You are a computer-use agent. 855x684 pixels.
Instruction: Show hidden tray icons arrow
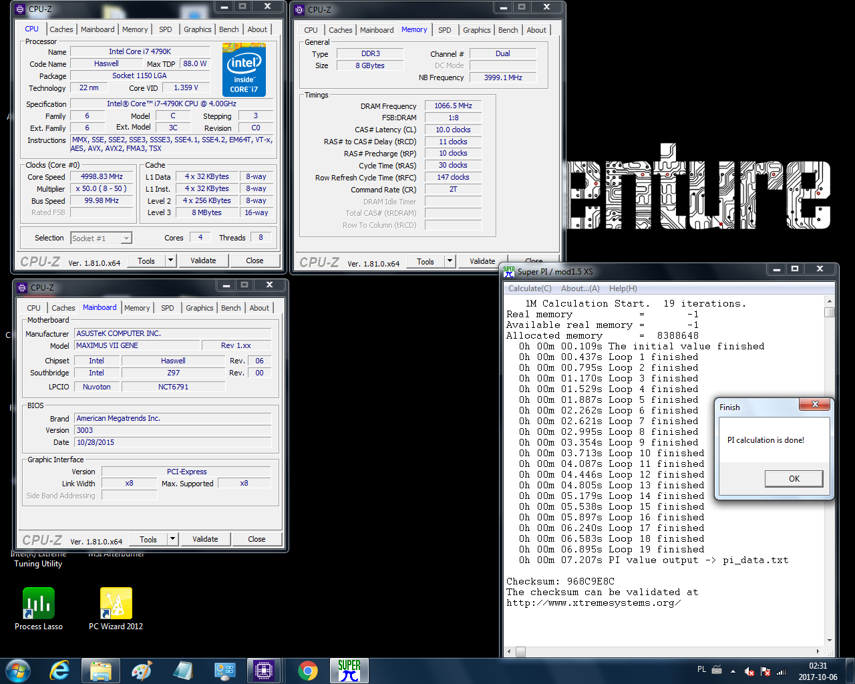coord(733,671)
